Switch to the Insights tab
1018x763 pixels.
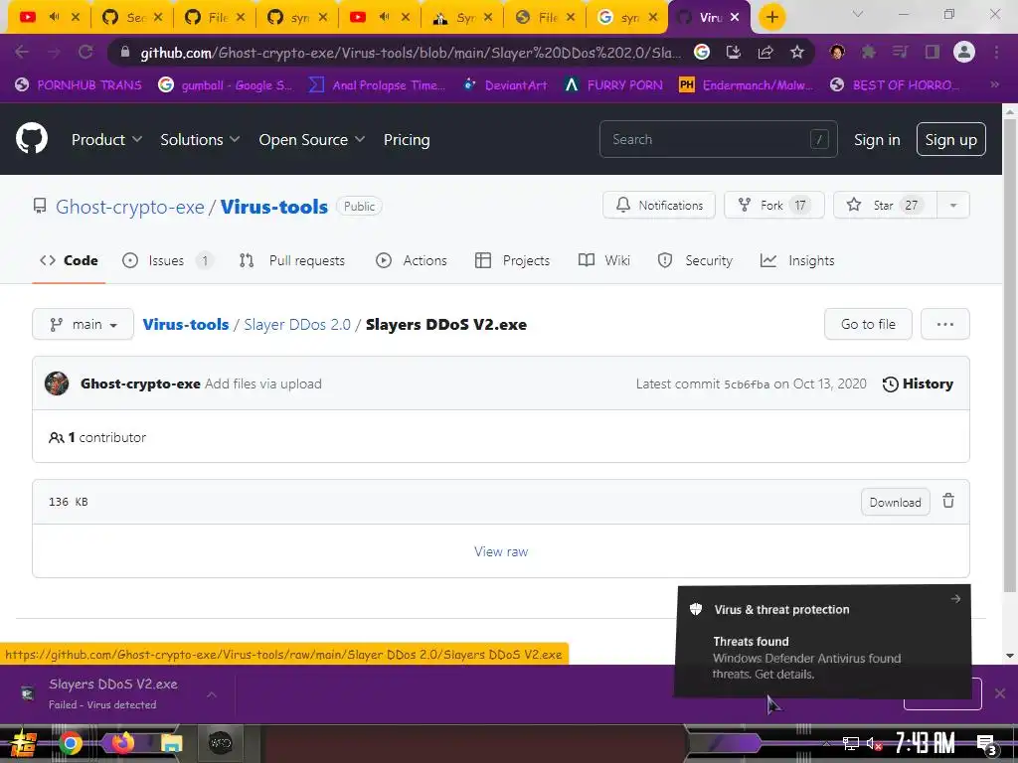797,260
